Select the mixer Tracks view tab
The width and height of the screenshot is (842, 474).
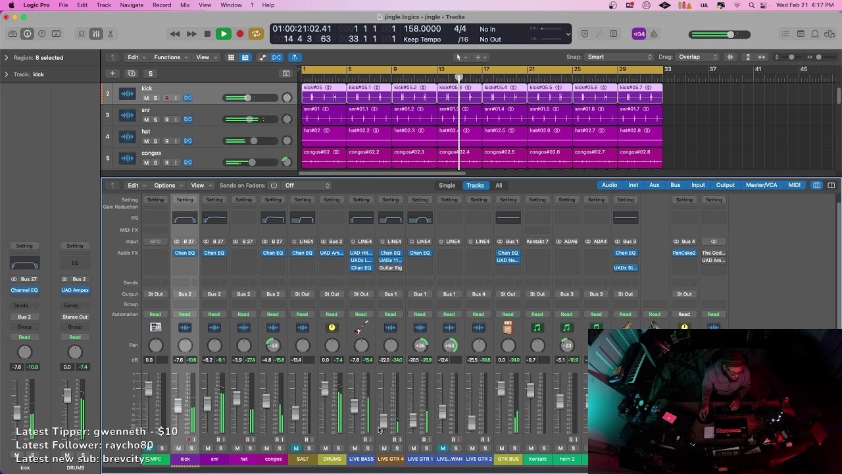tap(475, 186)
